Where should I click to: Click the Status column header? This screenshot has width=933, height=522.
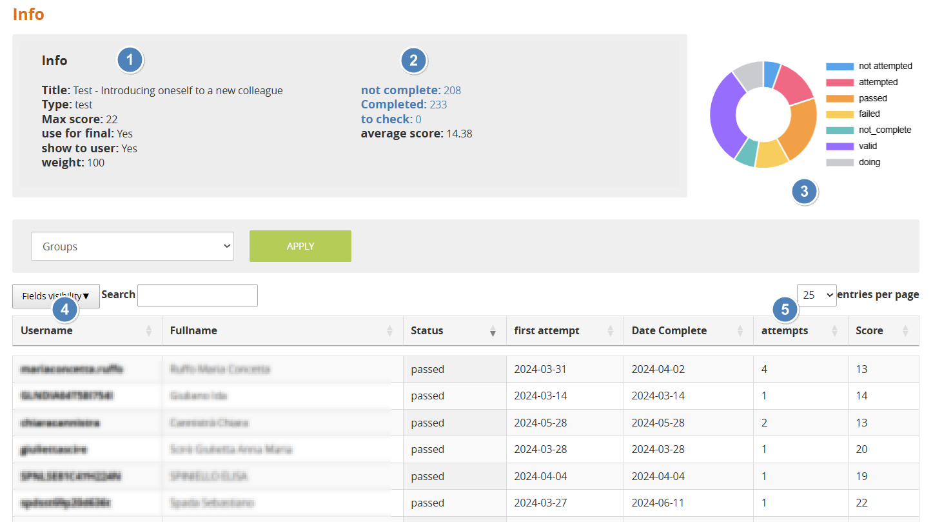427,331
